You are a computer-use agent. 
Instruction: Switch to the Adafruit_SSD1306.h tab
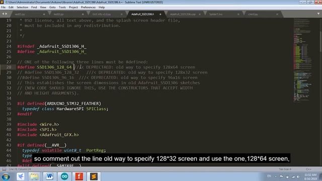pos(143,14)
